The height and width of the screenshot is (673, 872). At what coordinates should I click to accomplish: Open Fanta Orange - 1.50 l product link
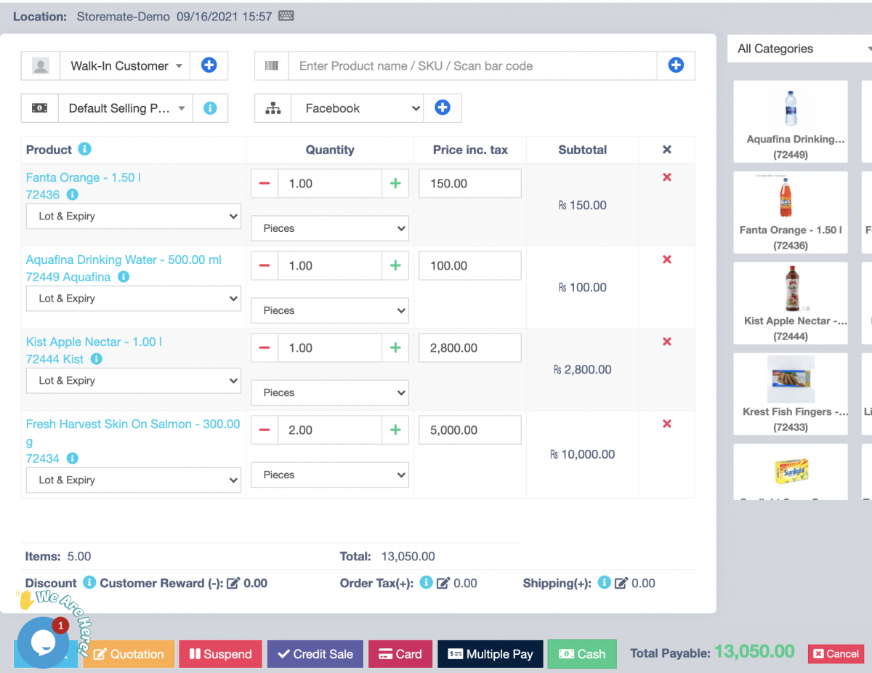pyautogui.click(x=84, y=177)
